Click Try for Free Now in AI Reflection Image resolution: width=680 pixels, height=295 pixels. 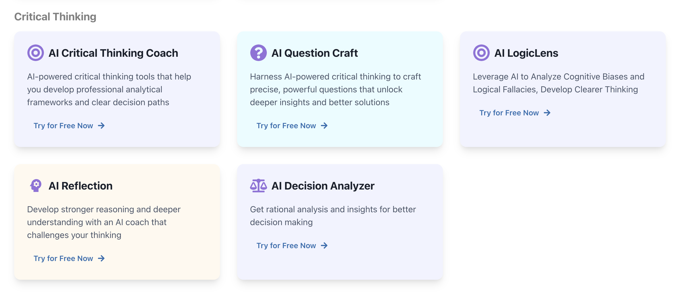[x=63, y=258]
